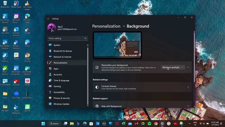The height and width of the screenshot is (127, 225).
Task: Open the Accounts settings category
Action: point(67,74)
